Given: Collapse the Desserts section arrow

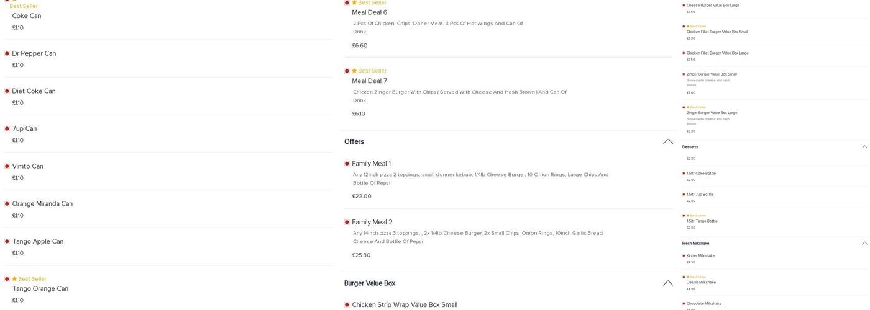Looking at the screenshot, I should pyautogui.click(x=864, y=147).
